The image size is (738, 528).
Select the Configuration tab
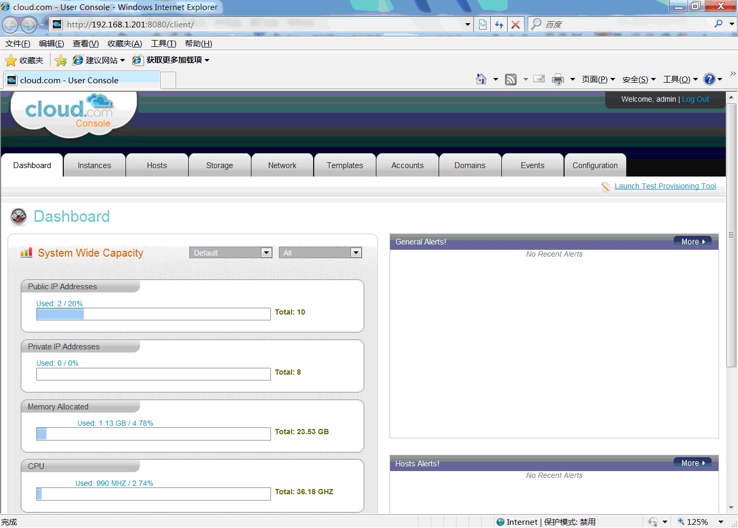[x=595, y=165]
